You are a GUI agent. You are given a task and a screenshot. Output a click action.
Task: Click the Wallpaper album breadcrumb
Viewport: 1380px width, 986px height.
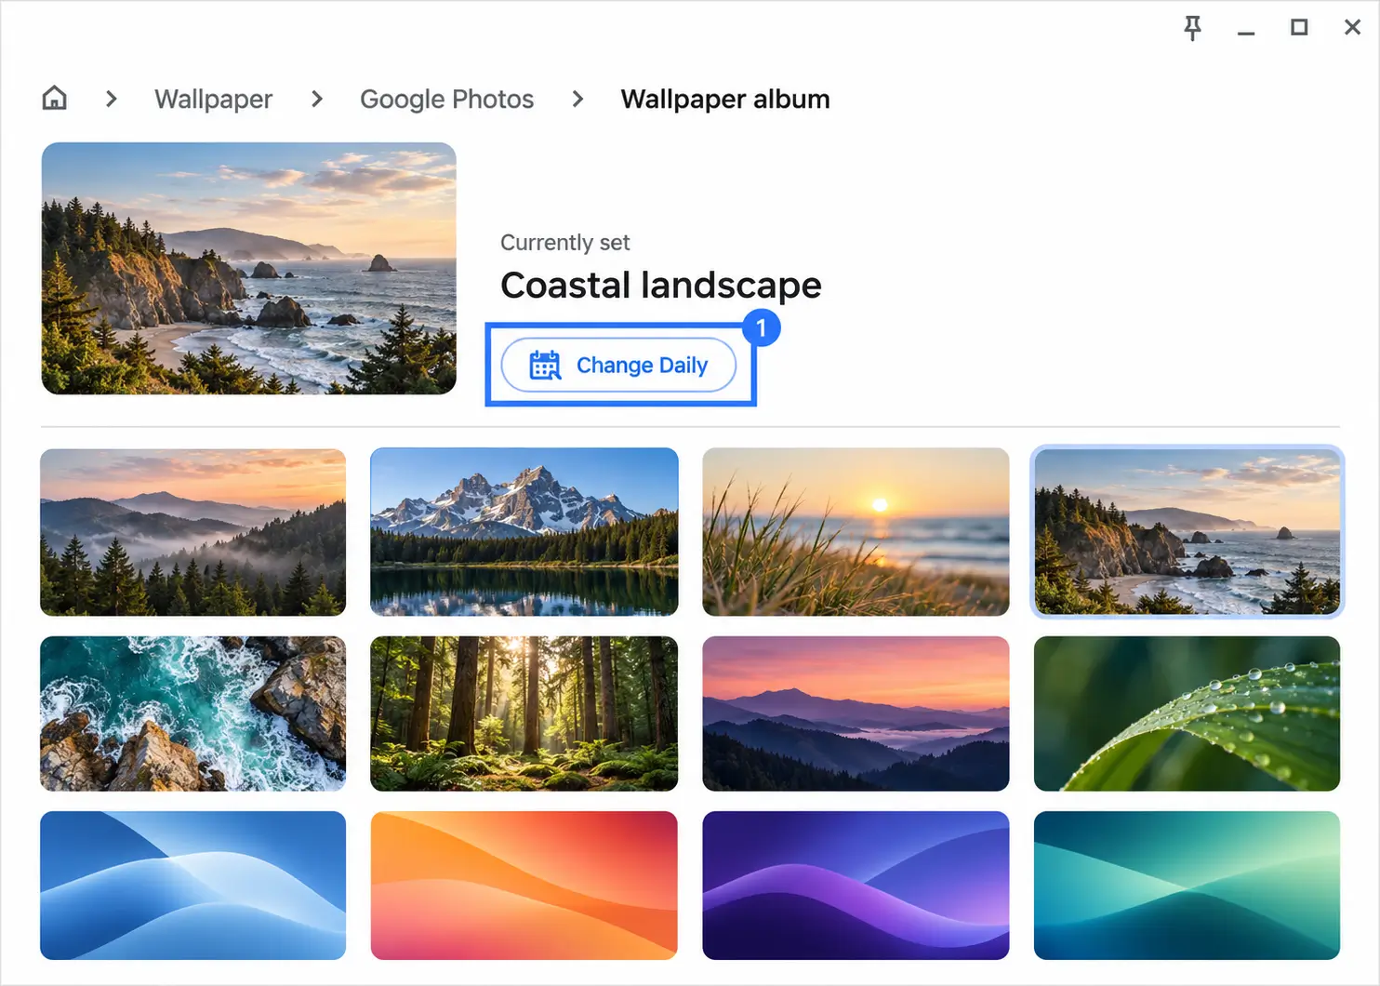click(x=725, y=99)
